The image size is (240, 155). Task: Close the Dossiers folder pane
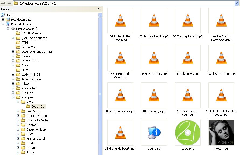[x=98, y=9]
